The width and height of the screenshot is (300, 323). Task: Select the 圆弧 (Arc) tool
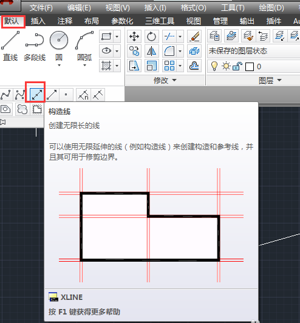84,46
